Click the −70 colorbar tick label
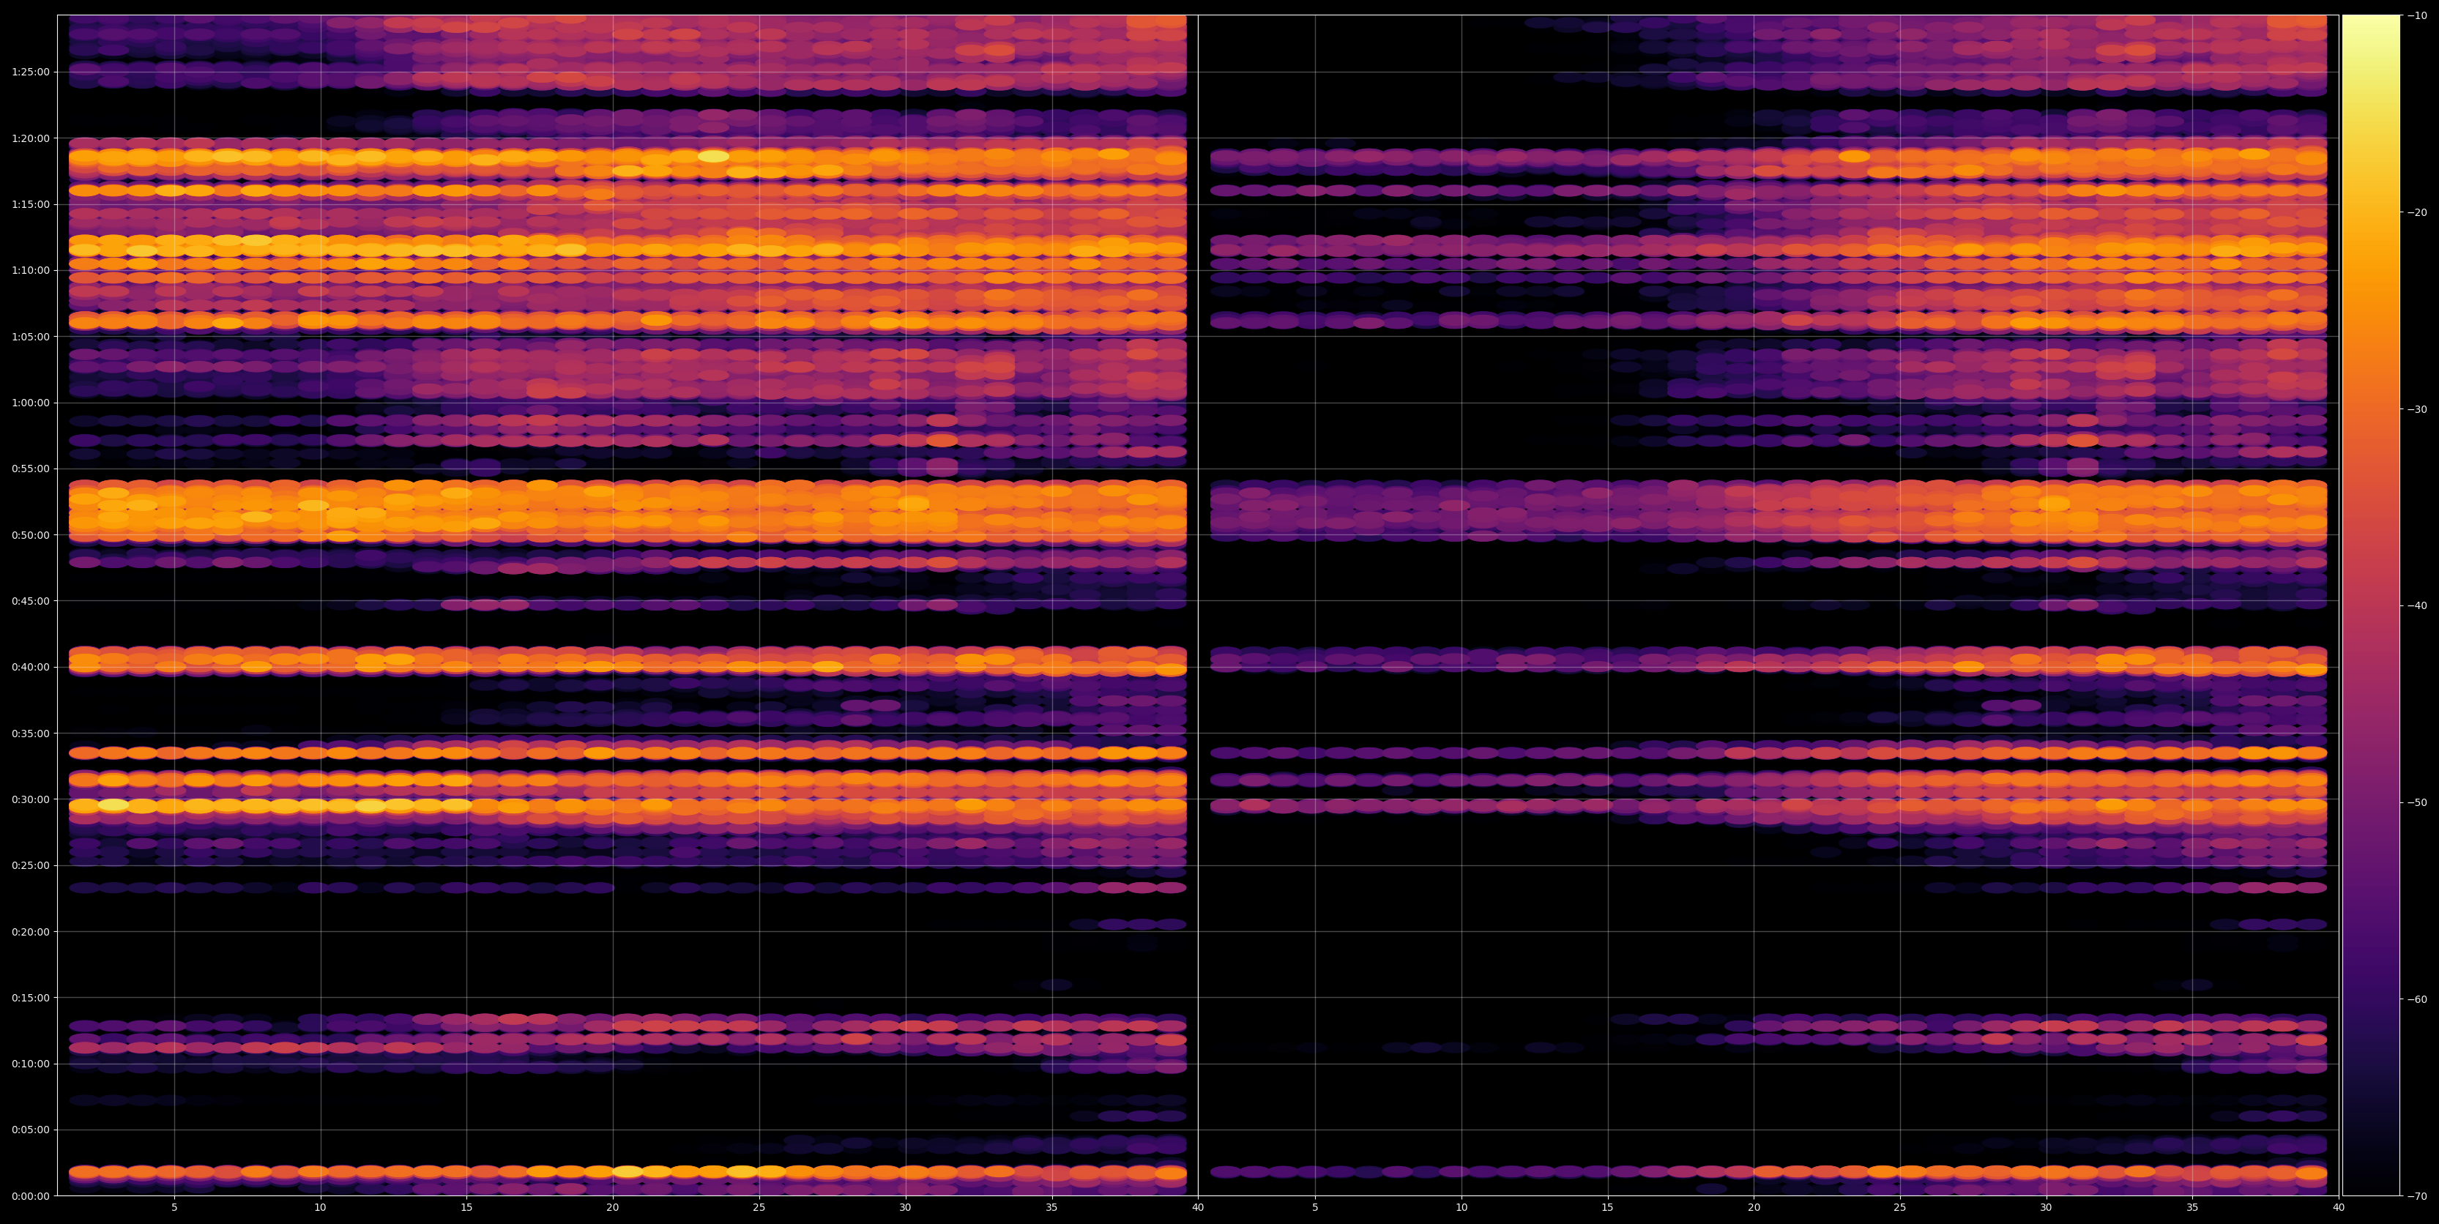This screenshot has height=1224, width=2439. tap(2417, 1196)
